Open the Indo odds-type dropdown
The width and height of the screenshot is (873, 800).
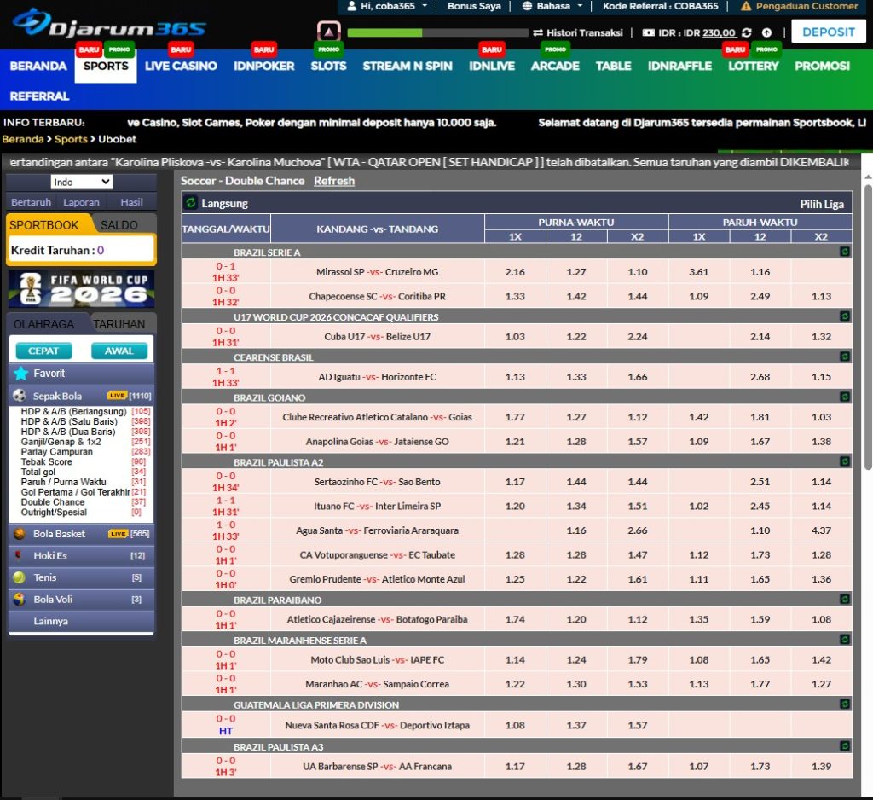tap(81, 182)
